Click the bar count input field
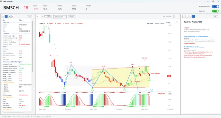 click(47, 16)
